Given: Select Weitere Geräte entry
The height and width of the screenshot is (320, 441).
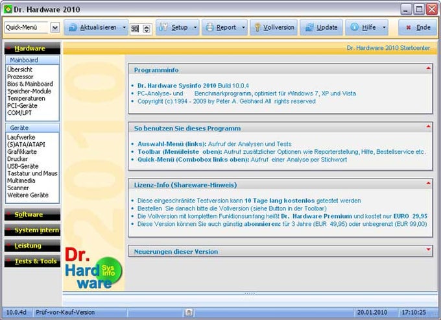Looking at the screenshot, I should point(28,195).
